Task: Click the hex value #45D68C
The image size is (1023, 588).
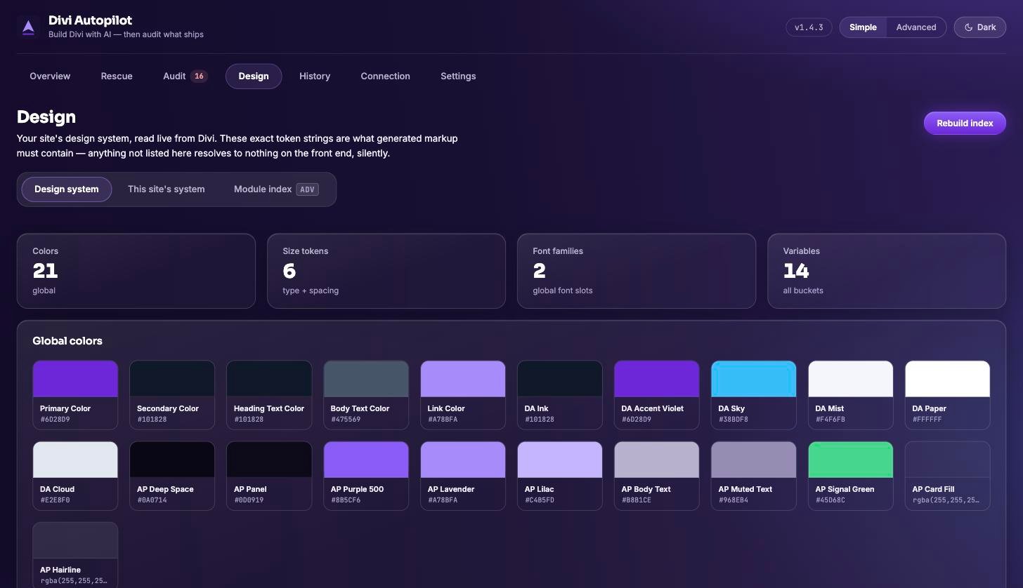Action: 830,500
